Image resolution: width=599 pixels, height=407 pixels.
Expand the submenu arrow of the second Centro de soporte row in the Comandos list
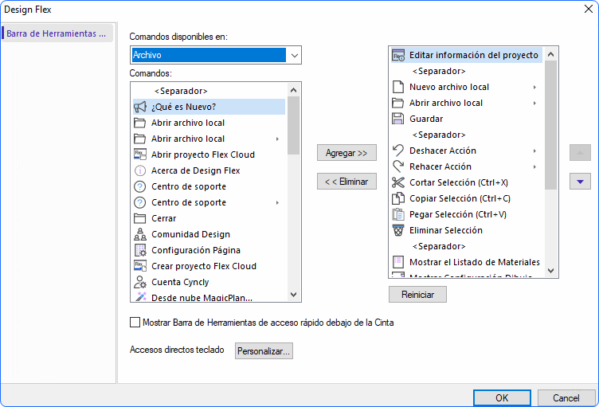(x=278, y=202)
